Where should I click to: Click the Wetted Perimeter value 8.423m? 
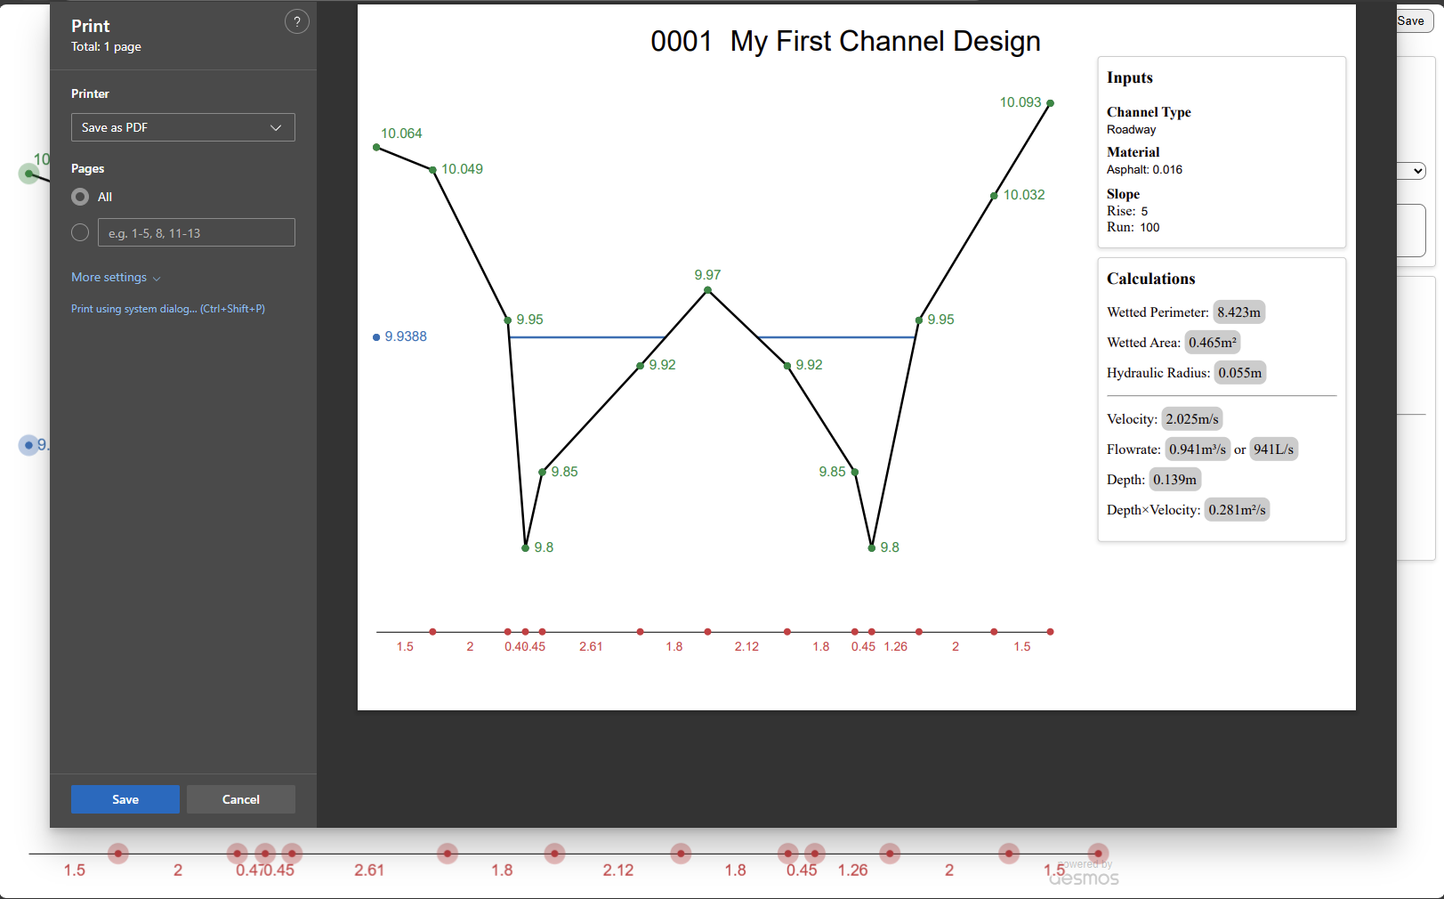pos(1238,312)
